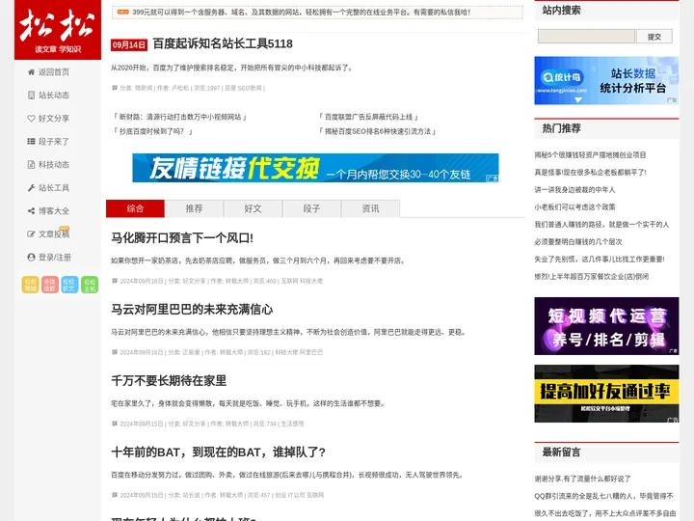694x521 pixels.
Task: Click the 友情链接代交换 banner ad
Action: [x=315, y=168]
